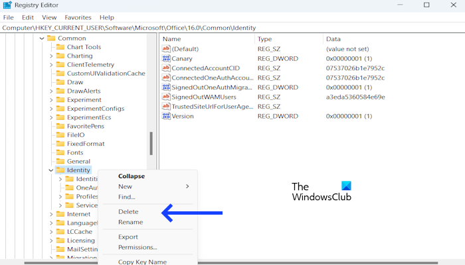Expand the ClientTelemetry key
The width and height of the screenshot is (465, 265).
click(51, 65)
